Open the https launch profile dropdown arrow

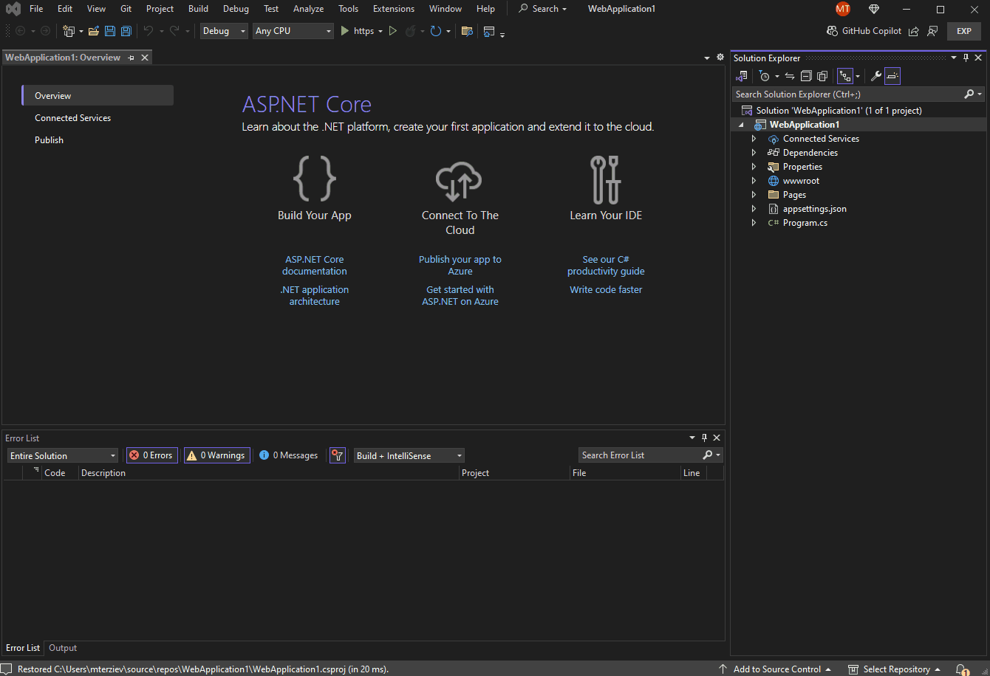tap(380, 31)
